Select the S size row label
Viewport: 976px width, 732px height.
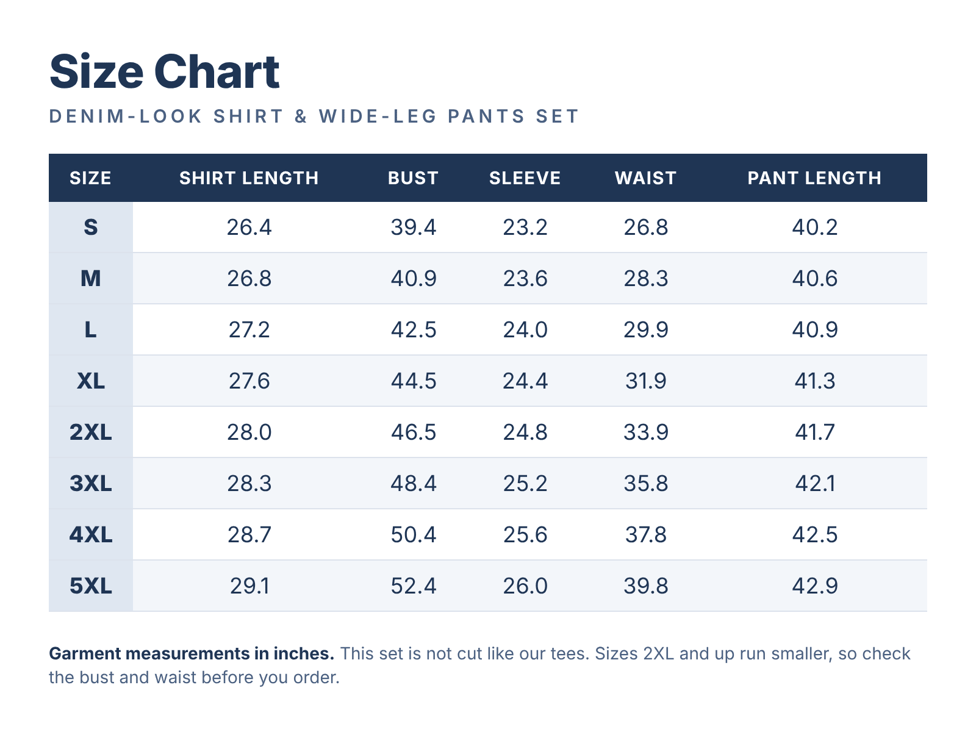[x=90, y=228]
